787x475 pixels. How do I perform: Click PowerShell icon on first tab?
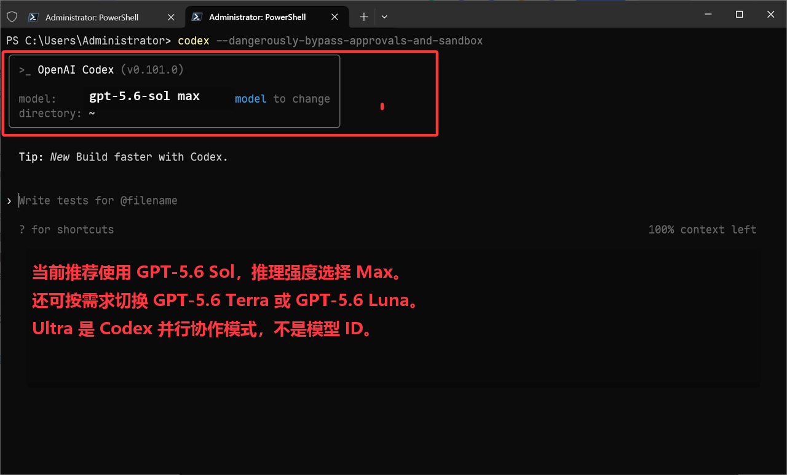coord(34,17)
